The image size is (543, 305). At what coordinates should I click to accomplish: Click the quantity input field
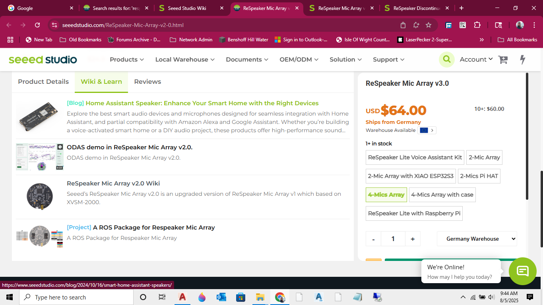(393, 239)
